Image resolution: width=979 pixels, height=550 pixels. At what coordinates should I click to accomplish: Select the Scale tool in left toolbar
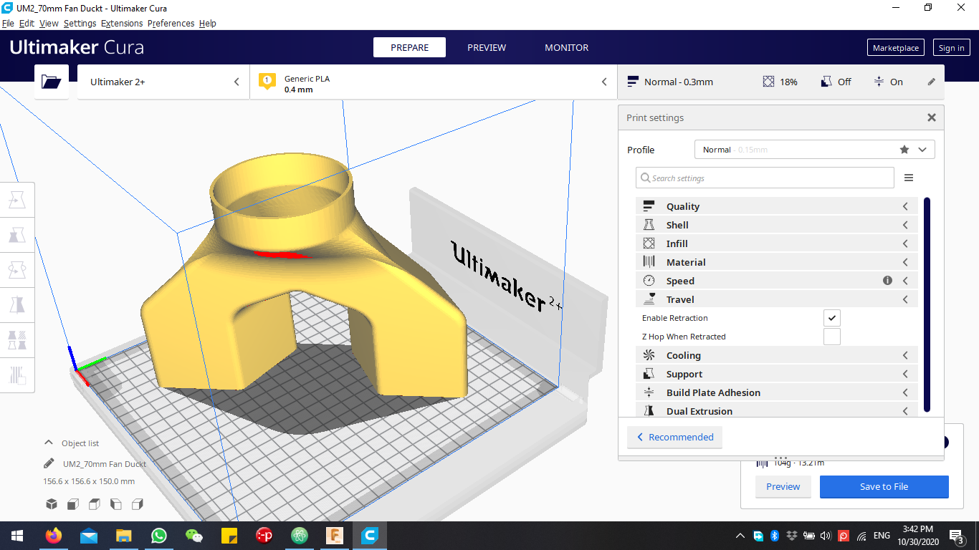tap(17, 236)
